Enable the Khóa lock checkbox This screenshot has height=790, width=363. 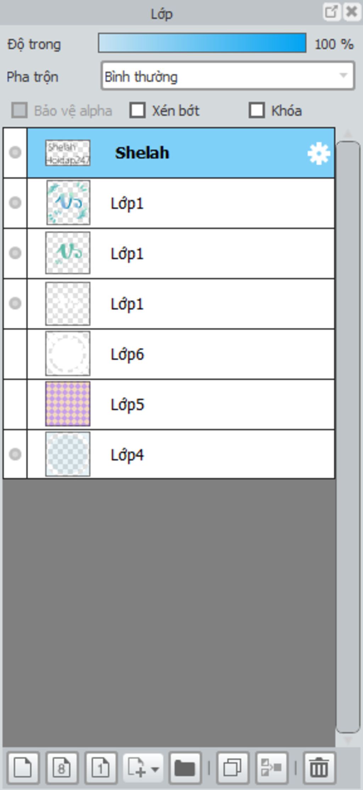point(257,110)
